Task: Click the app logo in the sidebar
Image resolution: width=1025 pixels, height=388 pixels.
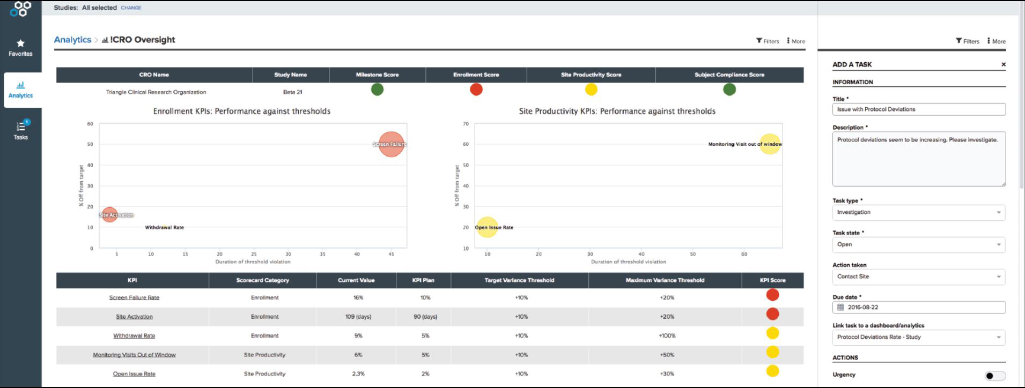Action: pyautogui.click(x=20, y=8)
